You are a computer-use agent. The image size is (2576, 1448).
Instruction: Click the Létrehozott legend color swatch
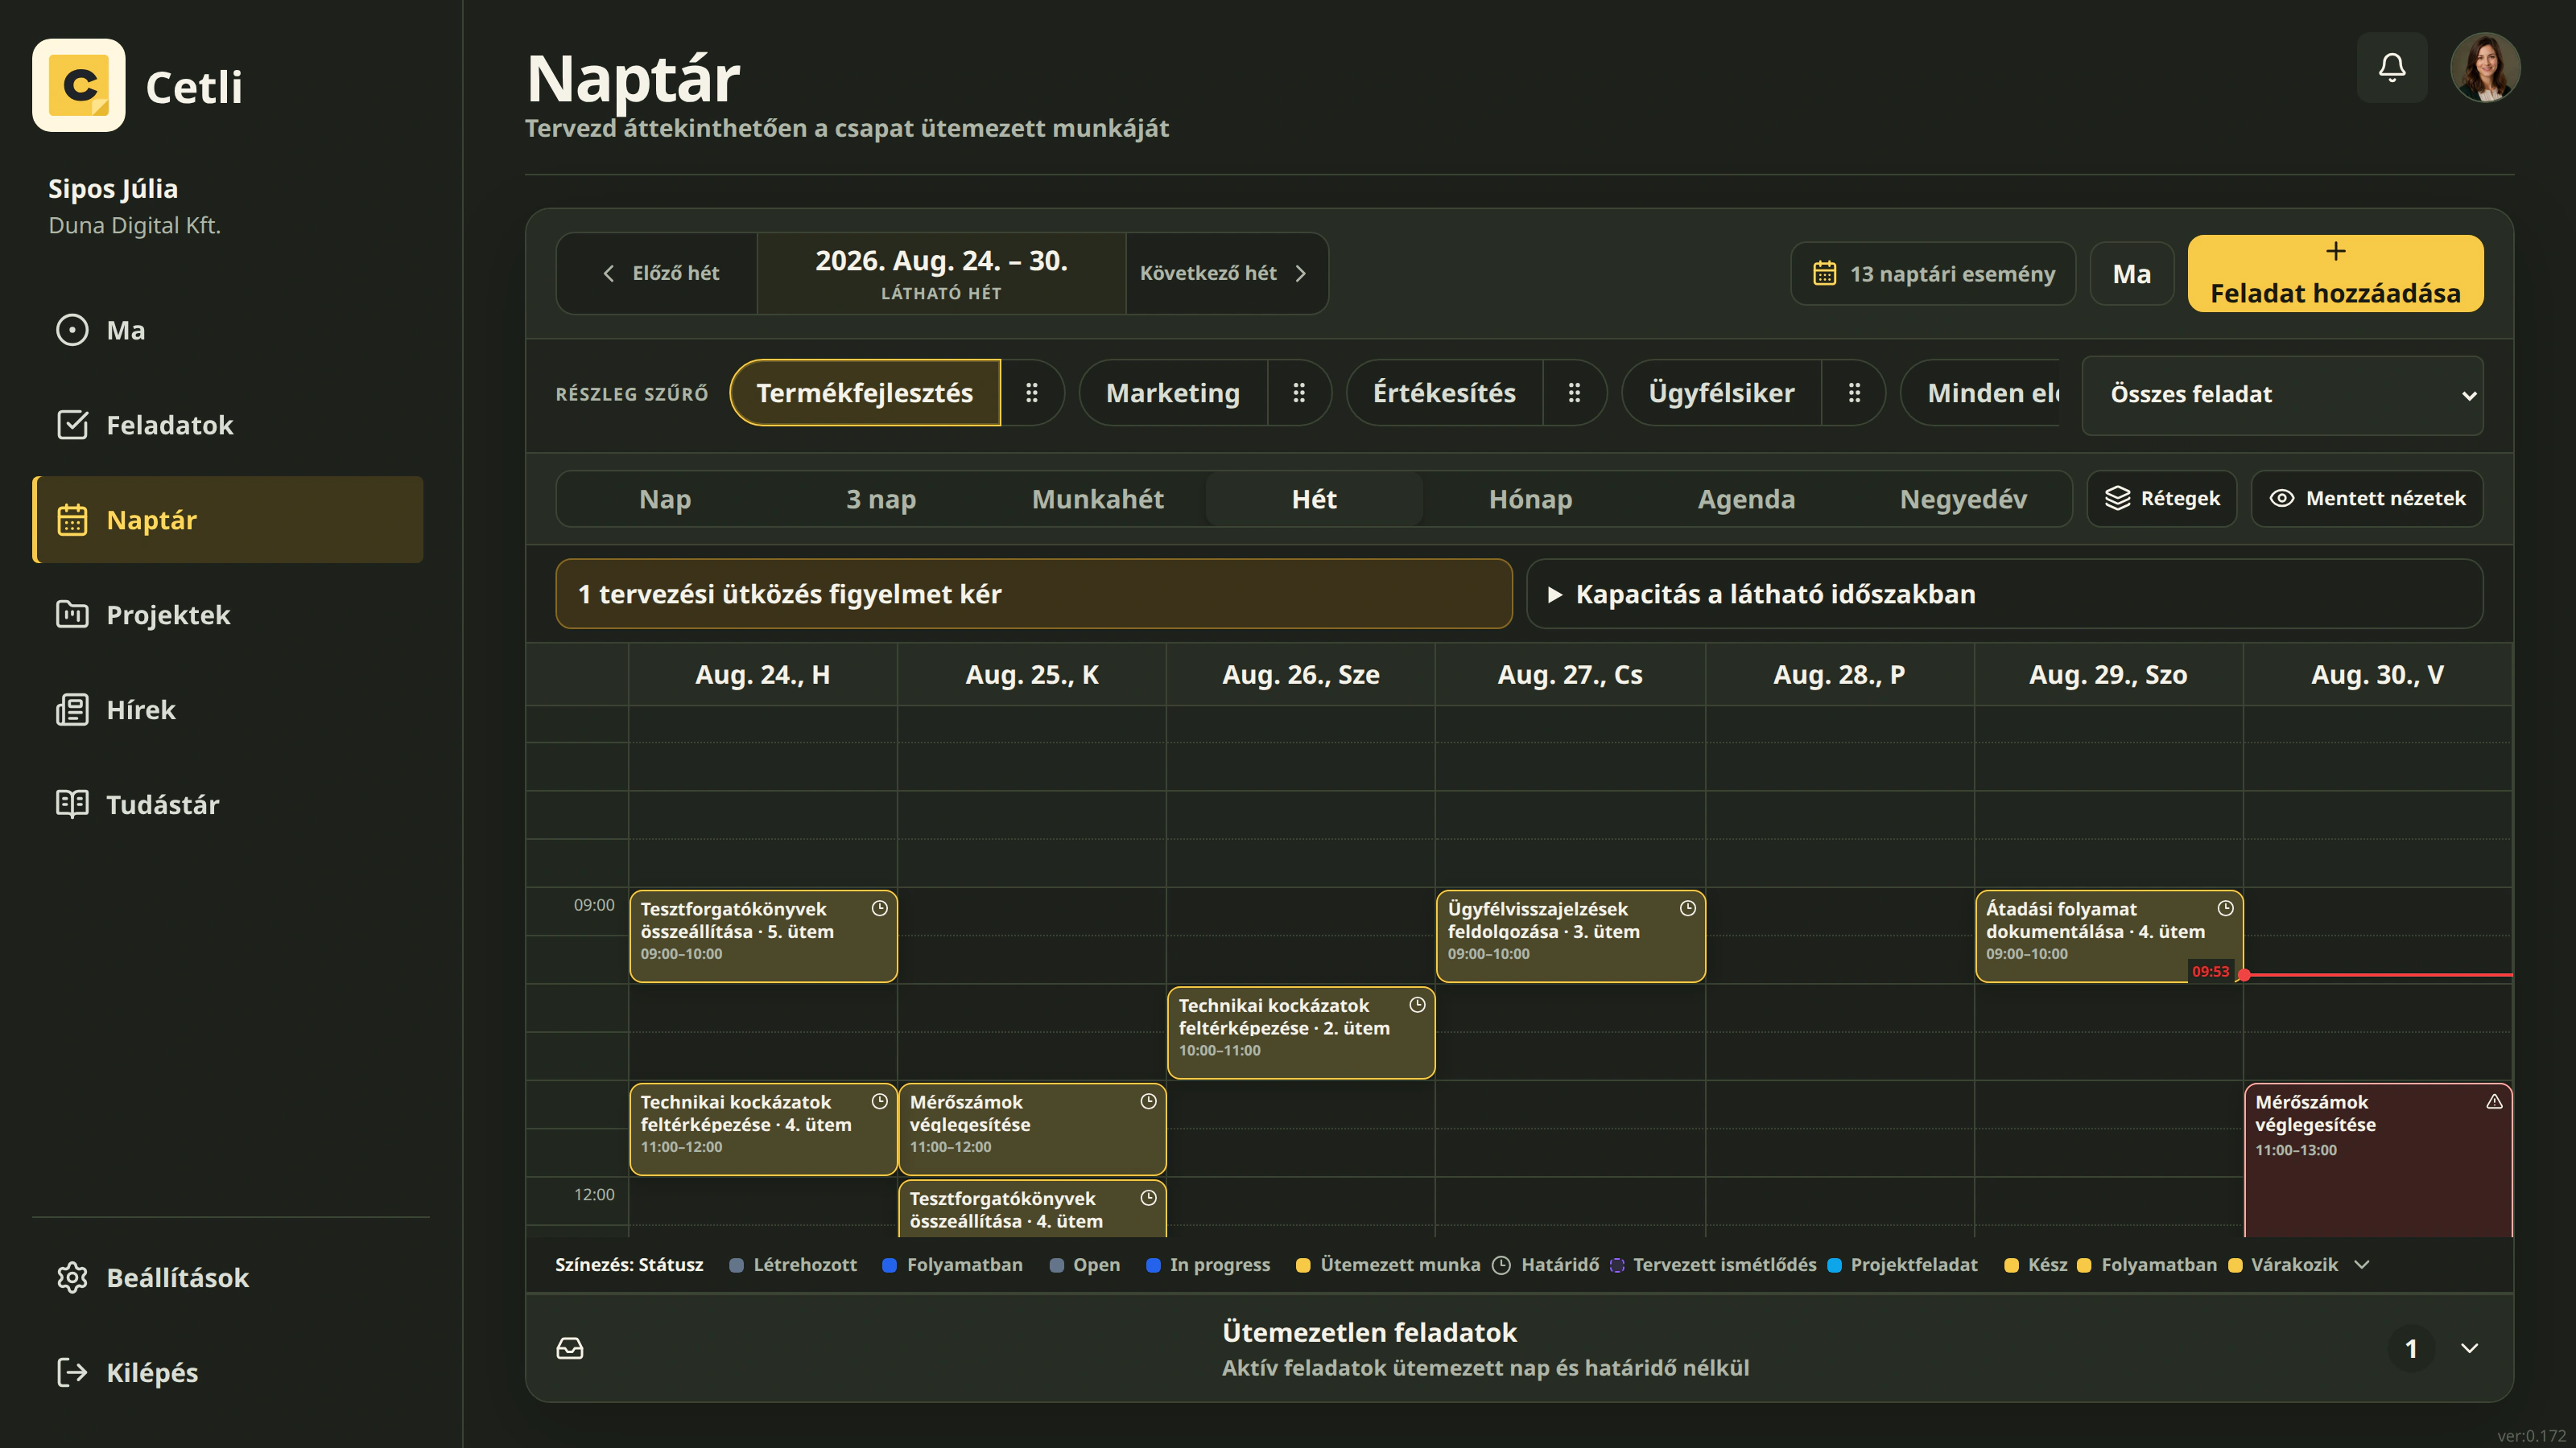(x=737, y=1265)
